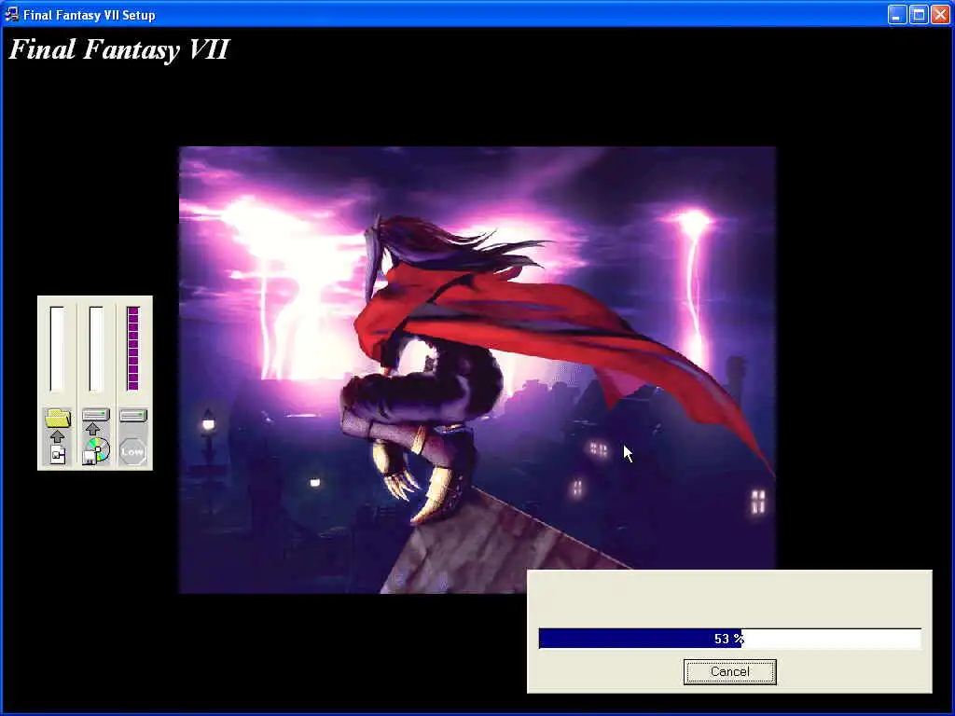This screenshot has width=955, height=716.
Task: Click the up arrow between folder and file
Action: coord(57,436)
